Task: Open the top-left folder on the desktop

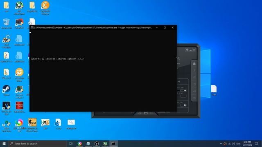Action: pyautogui.click(x=7, y=7)
